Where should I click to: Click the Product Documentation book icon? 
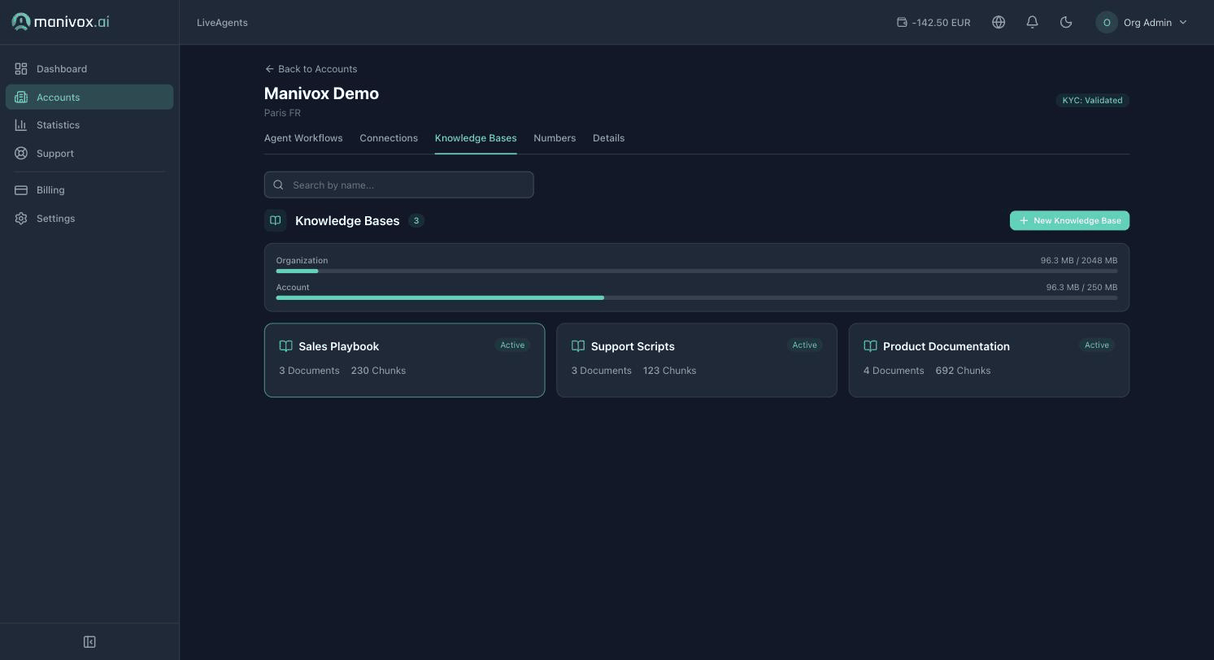(x=870, y=346)
